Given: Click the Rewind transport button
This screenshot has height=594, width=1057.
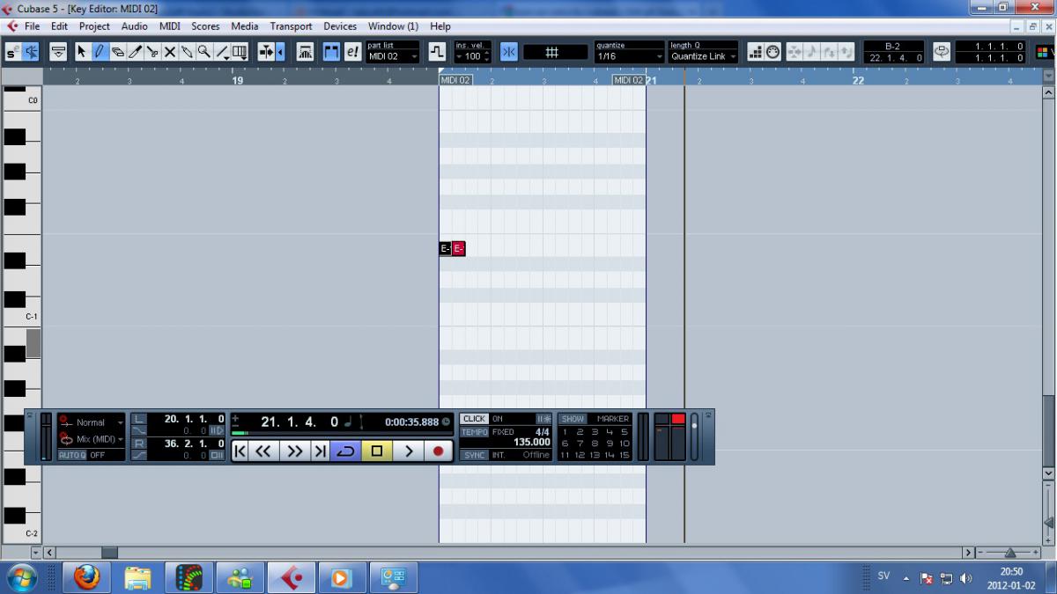Looking at the screenshot, I should (263, 451).
